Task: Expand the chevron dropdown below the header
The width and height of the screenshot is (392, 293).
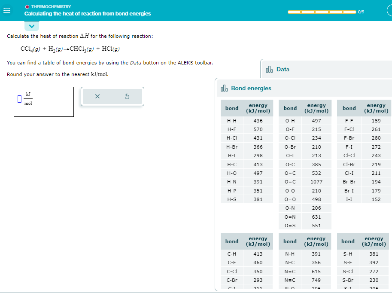Action: point(32,26)
